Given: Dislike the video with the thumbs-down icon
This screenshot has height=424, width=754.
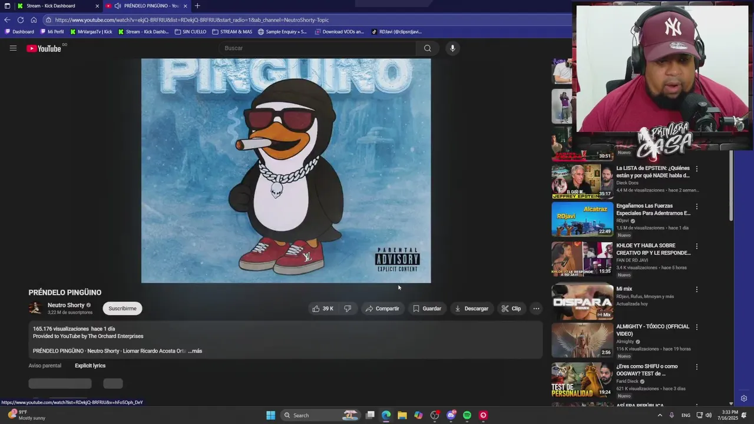Looking at the screenshot, I should [348, 309].
